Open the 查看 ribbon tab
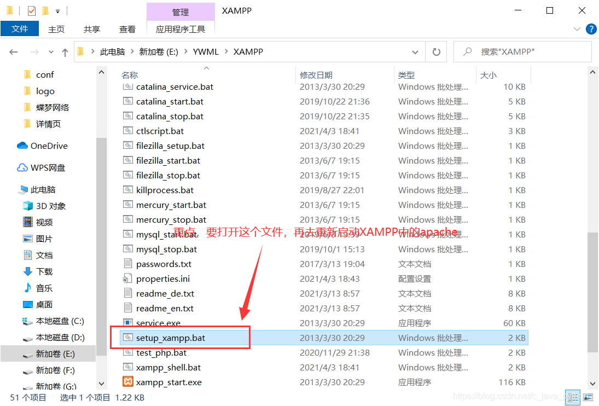Viewport: 599px width, 406px height. pyautogui.click(x=127, y=29)
